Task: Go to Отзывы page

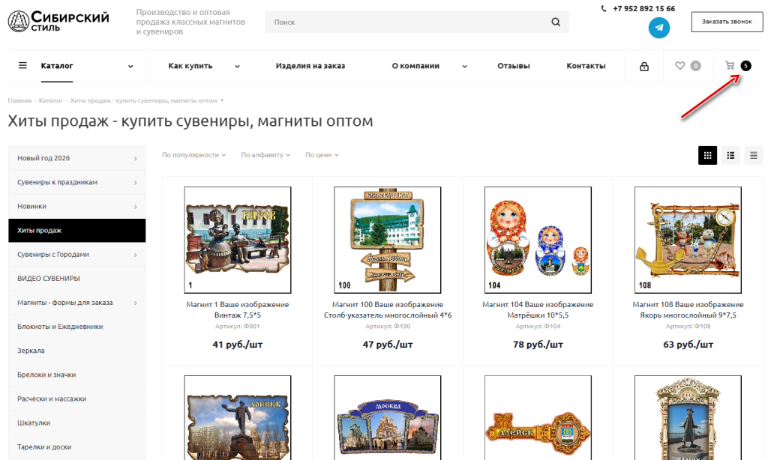Action: (x=513, y=66)
